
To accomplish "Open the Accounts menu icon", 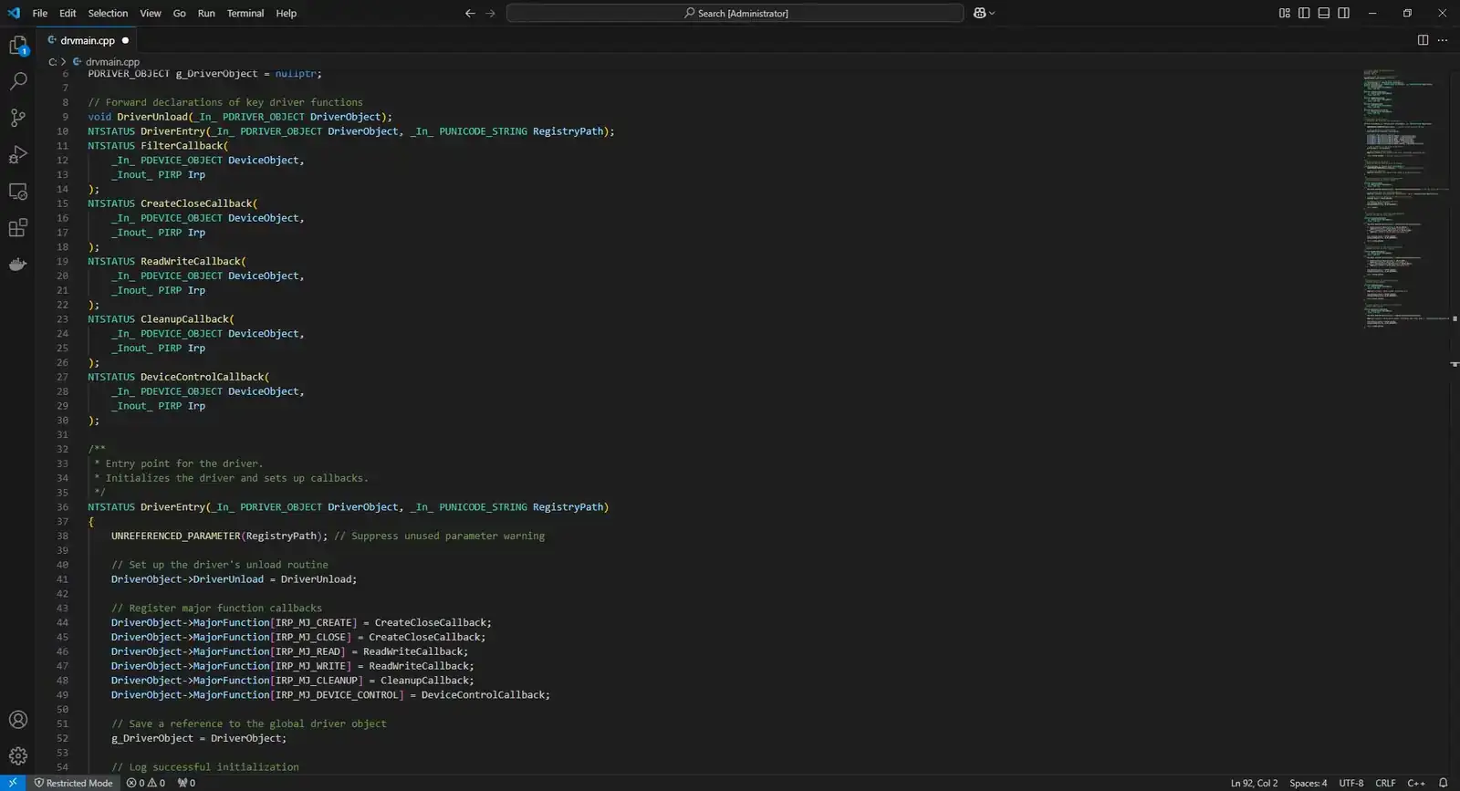I will pos(18,720).
